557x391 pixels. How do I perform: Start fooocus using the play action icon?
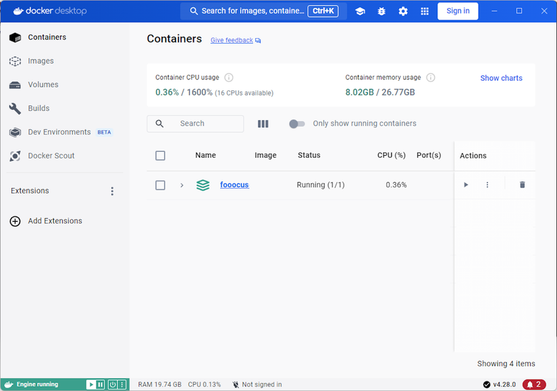466,185
